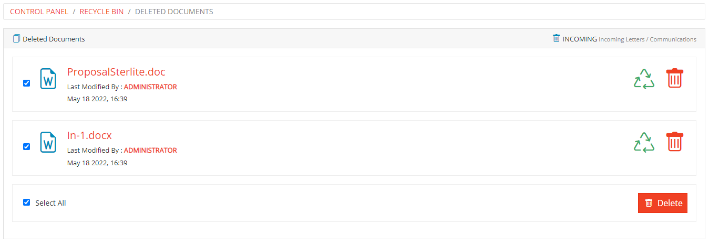Toggle the Select All checkbox
Viewport: 709px width, 245px height.
point(27,203)
